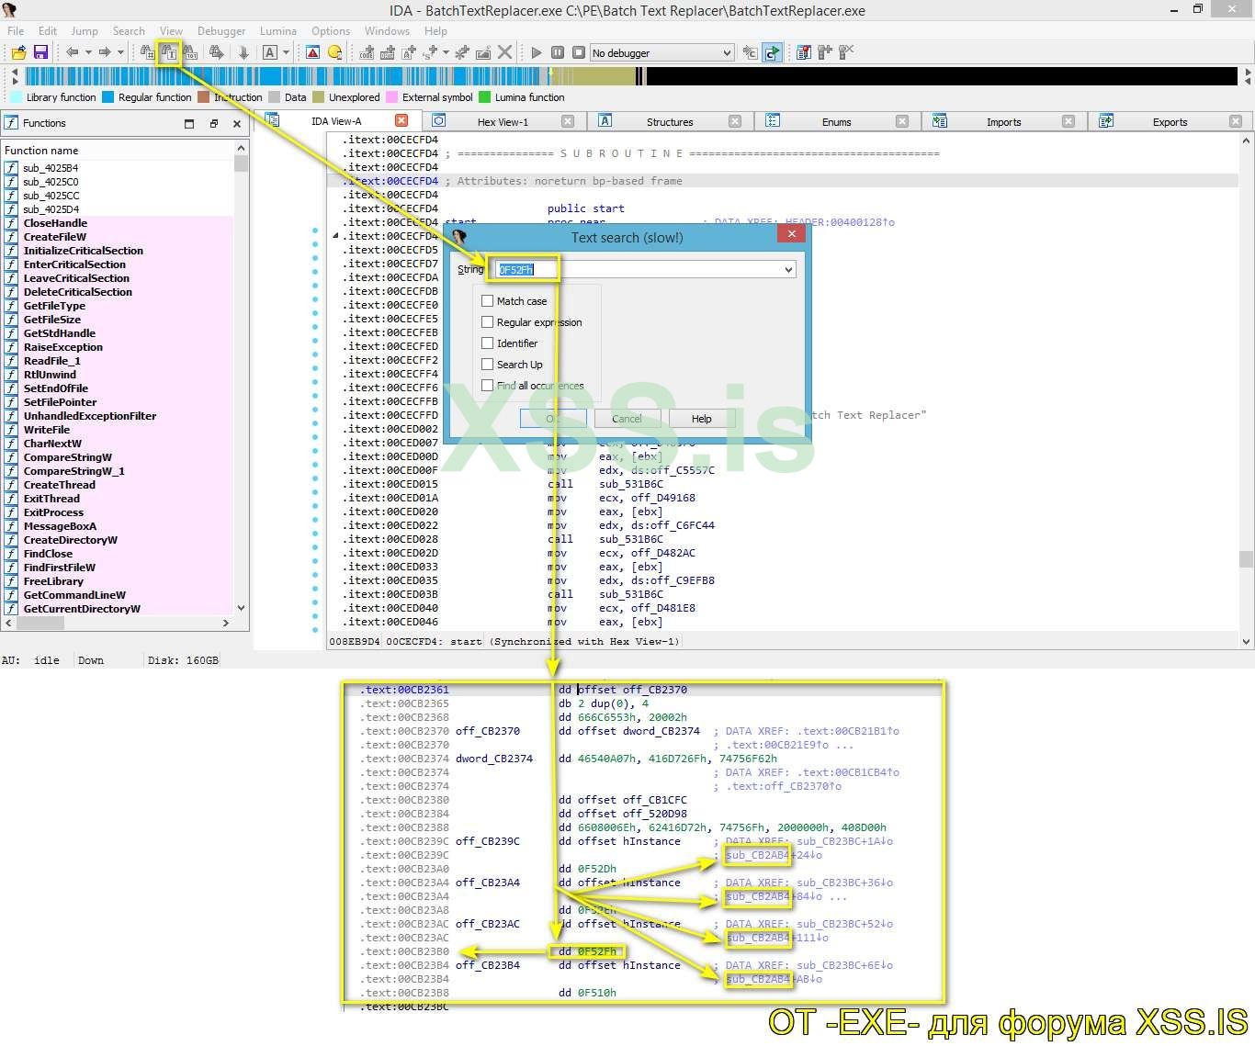The width and height of the screenshot is (1255, 1046).
Task: Select CreateFileW in the Functions list
Action: coord(55,237)
